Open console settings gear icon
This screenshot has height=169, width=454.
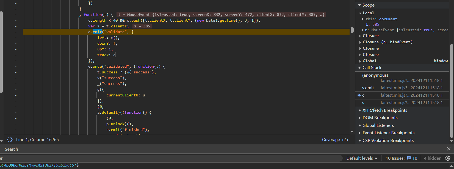[x=448, y=158]
